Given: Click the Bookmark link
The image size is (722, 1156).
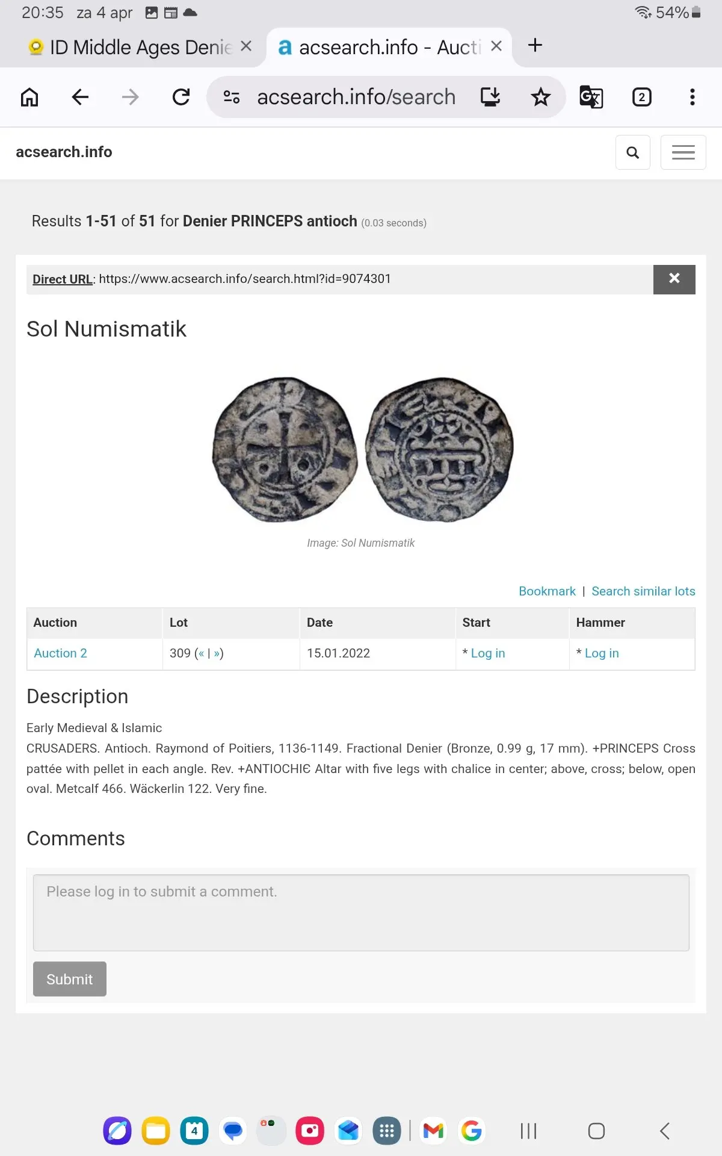Looking at the screenshot, I should click(547, 591).
